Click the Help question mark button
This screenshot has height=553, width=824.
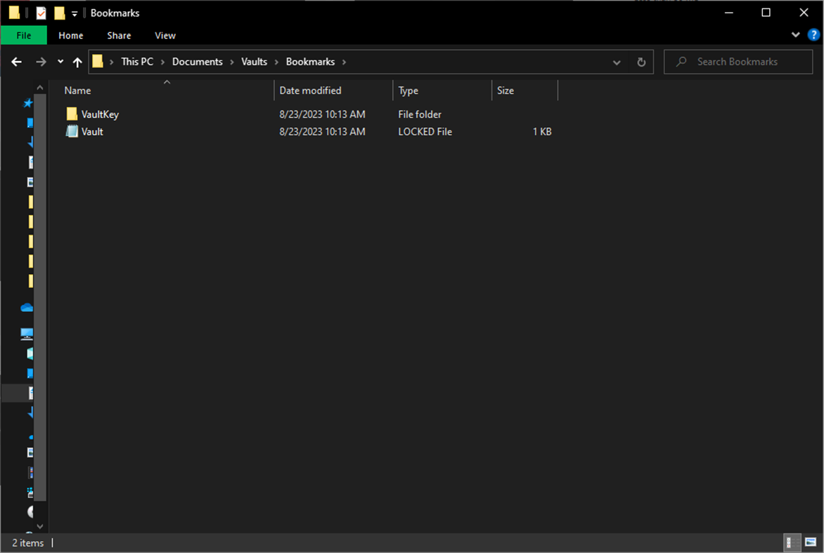(x=813, y=34)
